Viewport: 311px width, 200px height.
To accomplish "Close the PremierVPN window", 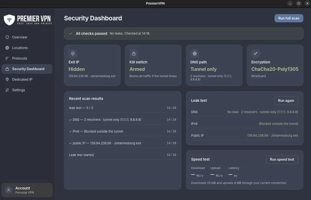I will pyautogui.click(x=307, y=3).
